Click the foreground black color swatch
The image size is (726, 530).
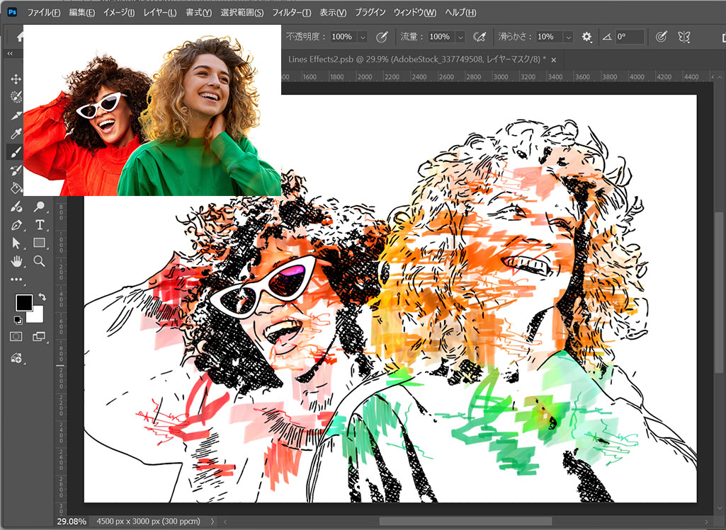23,302
